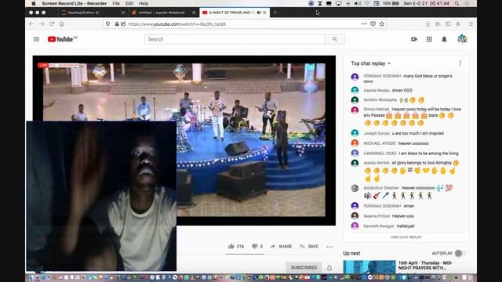Image resolution: width=502 pixels, height=282 pixels.
Task: Share the video
Action: click(281, 246)
